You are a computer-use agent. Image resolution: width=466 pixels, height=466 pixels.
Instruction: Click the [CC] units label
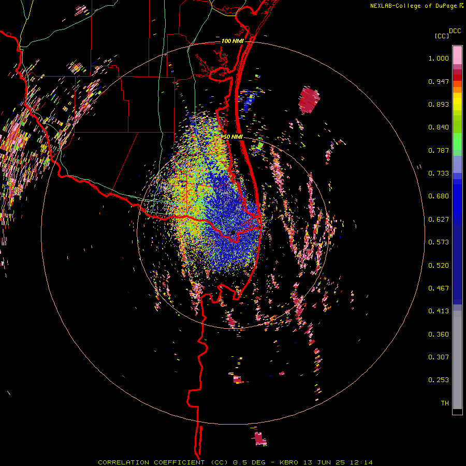[x=442, y=36]
